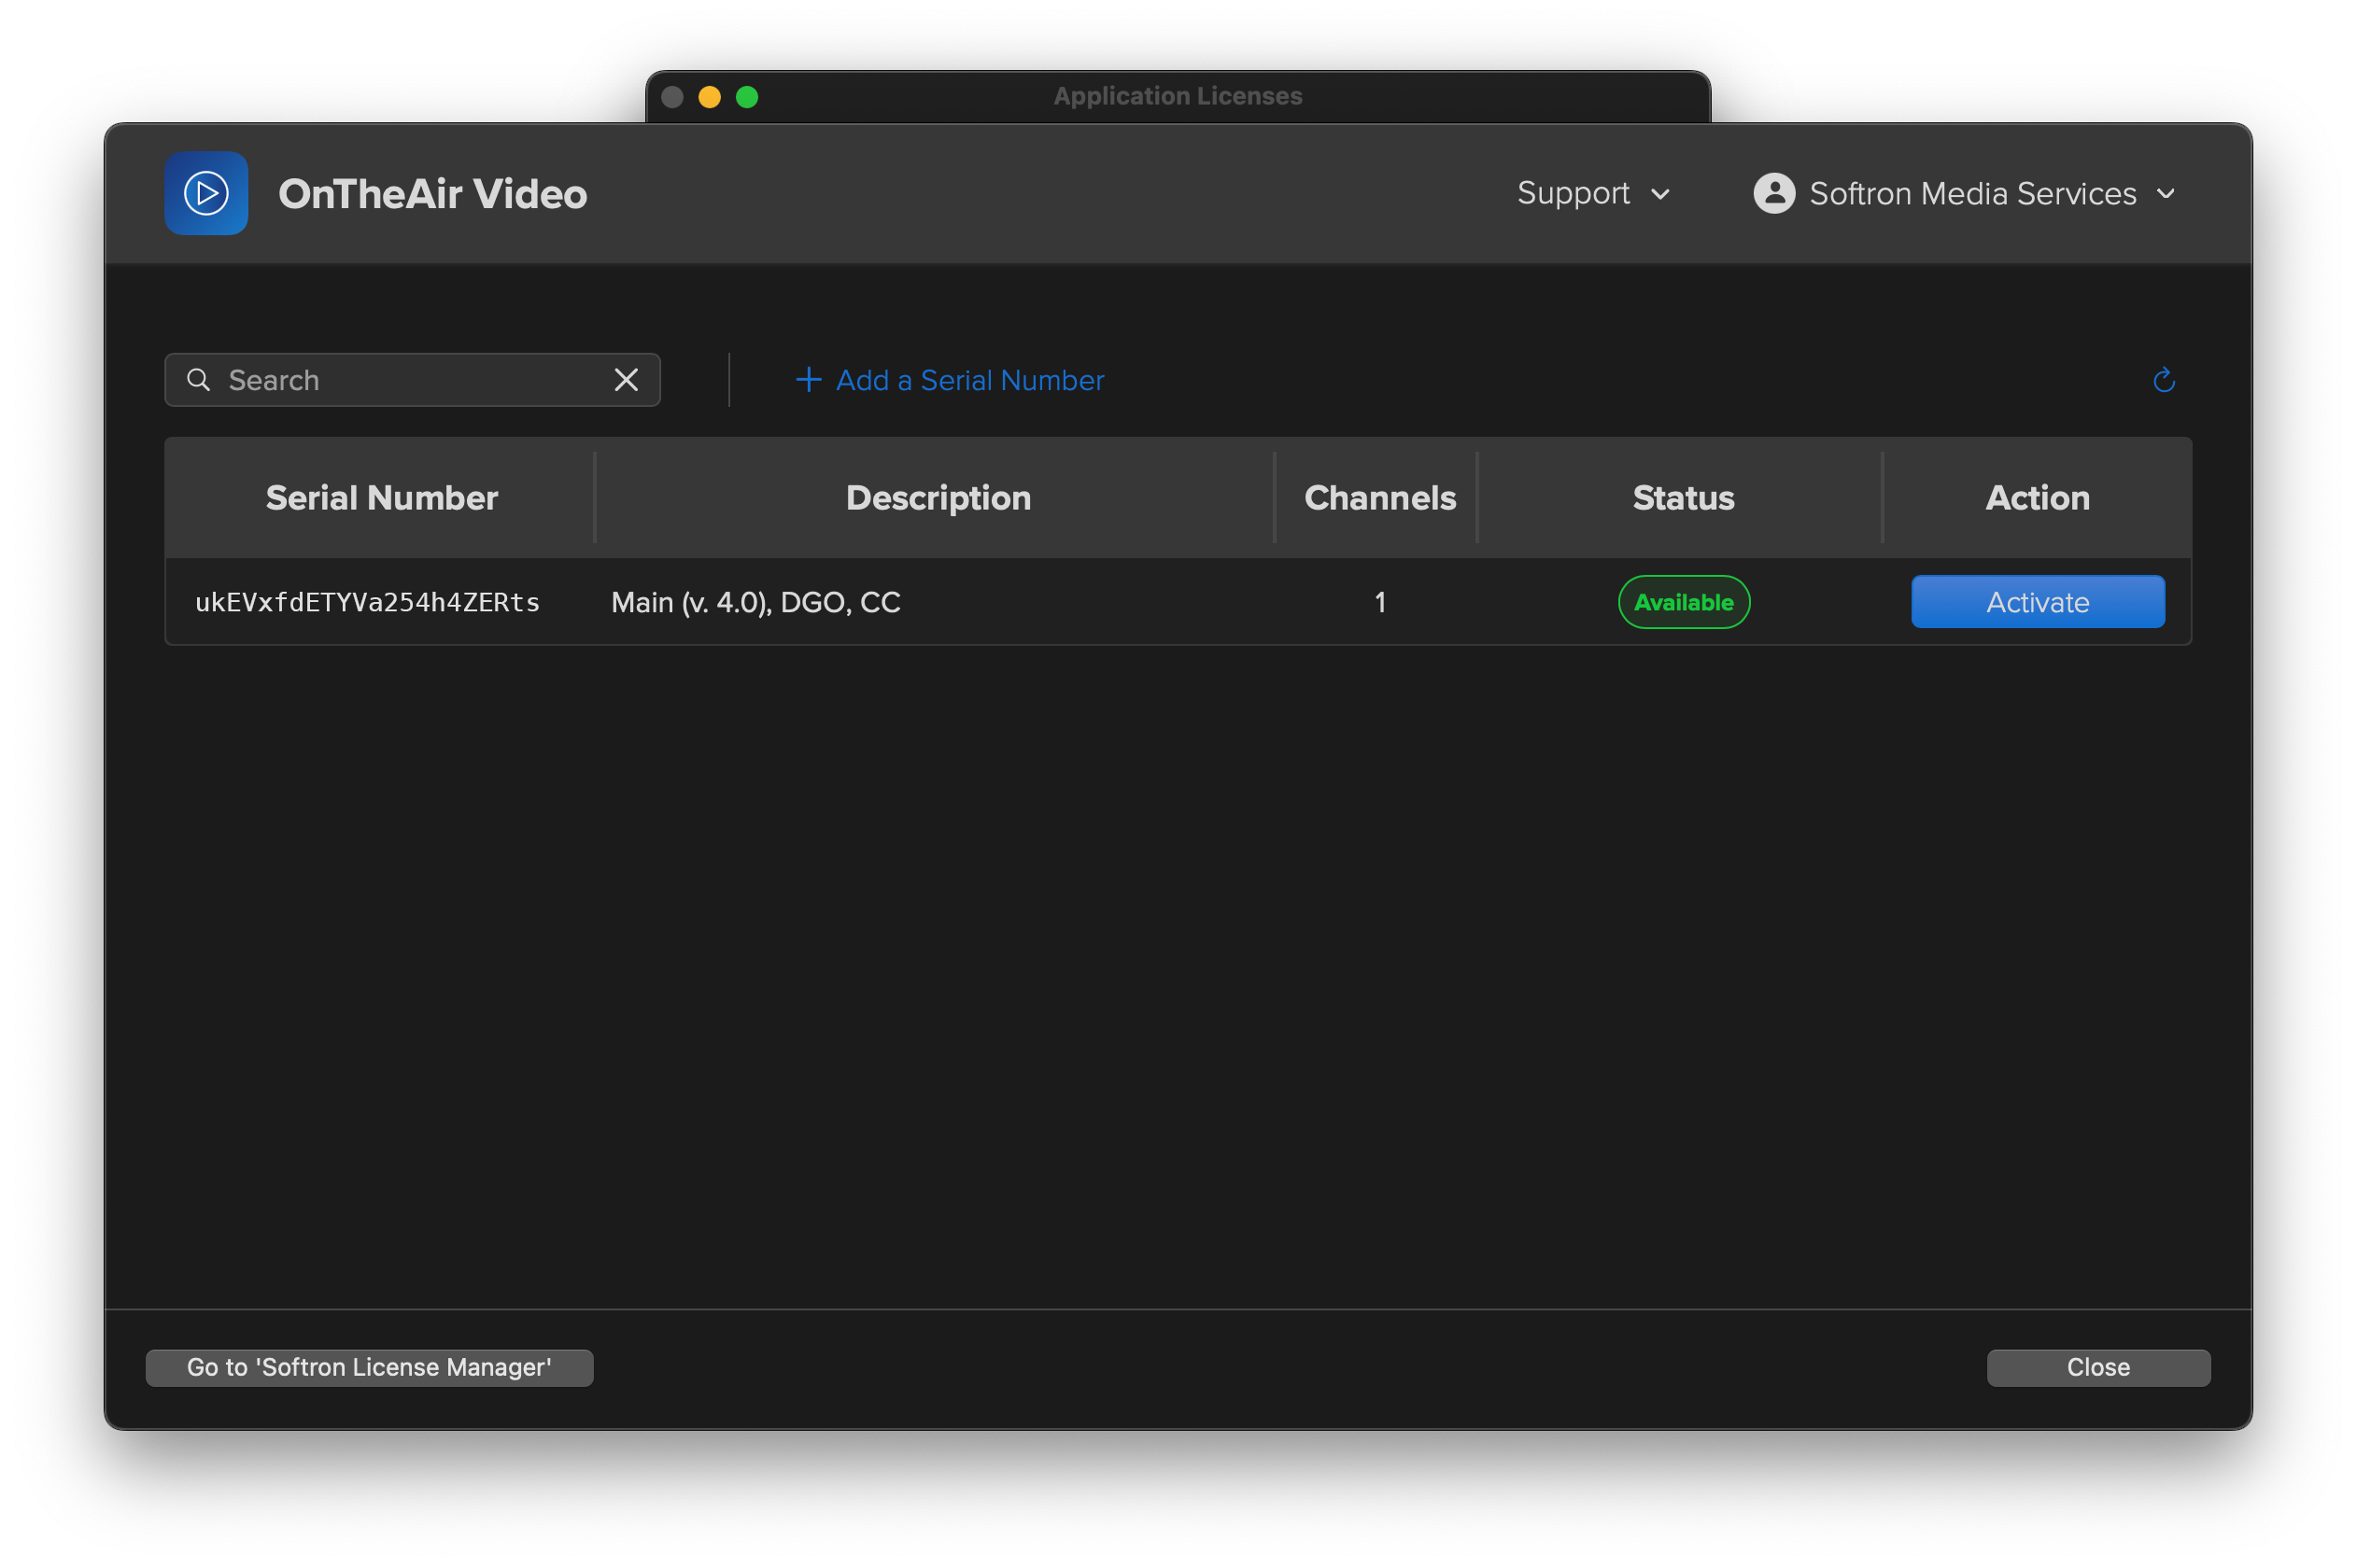Focus the Search input field
Image resolution: width=2357 pixels, height=1568 pixels.
tap(412, 380)
